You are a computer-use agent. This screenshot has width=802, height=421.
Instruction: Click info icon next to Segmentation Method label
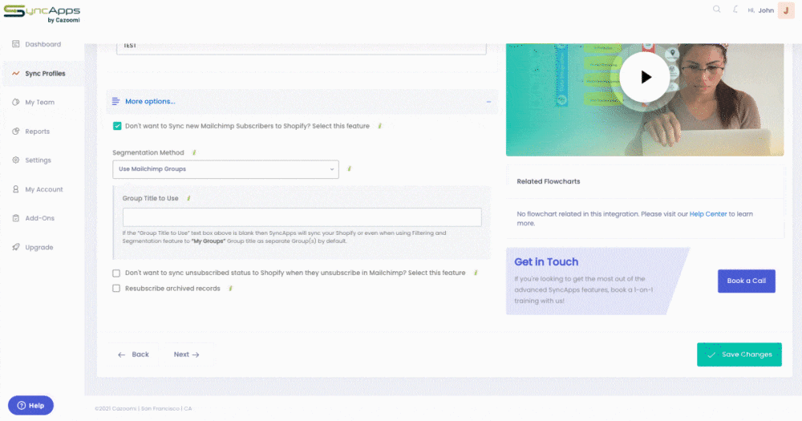point(194,152)
